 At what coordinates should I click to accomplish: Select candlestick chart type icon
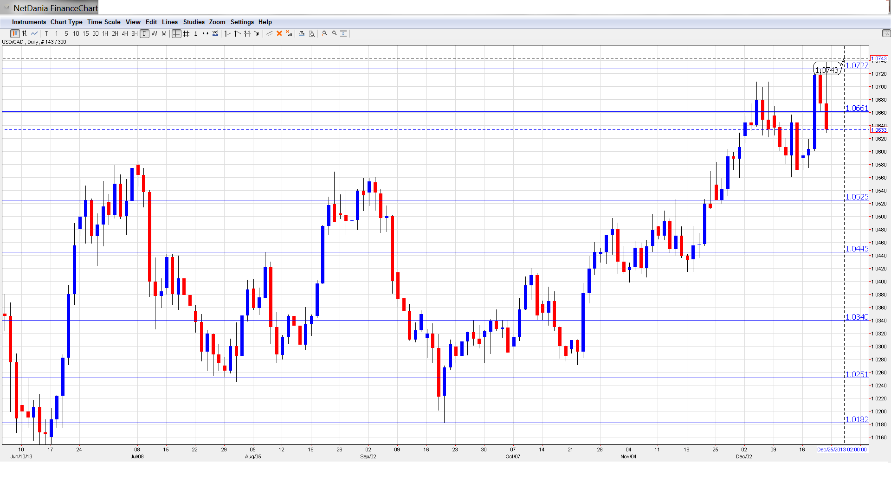[15, 33]
